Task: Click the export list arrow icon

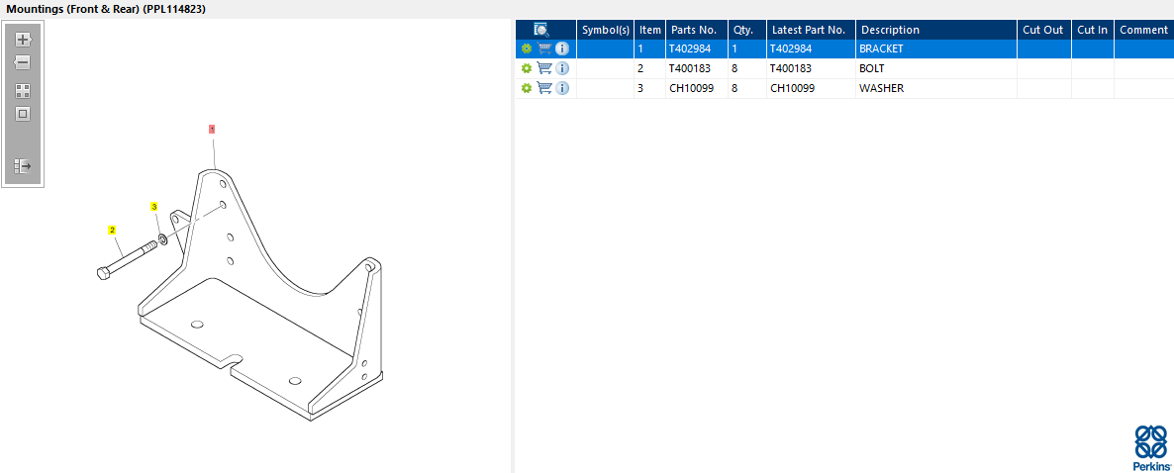Action: click(23, 165)
